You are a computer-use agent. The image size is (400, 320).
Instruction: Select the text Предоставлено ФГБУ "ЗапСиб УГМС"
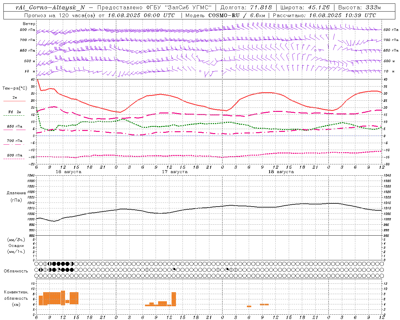tap(155, 7)
